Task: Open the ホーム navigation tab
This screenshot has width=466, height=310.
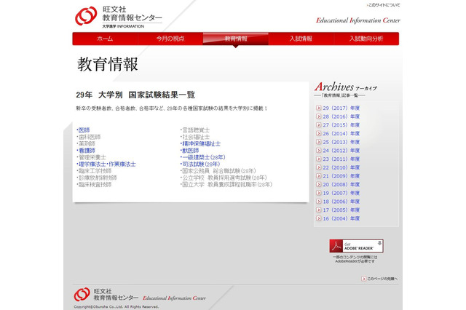Action: click(x=105, y=39)
